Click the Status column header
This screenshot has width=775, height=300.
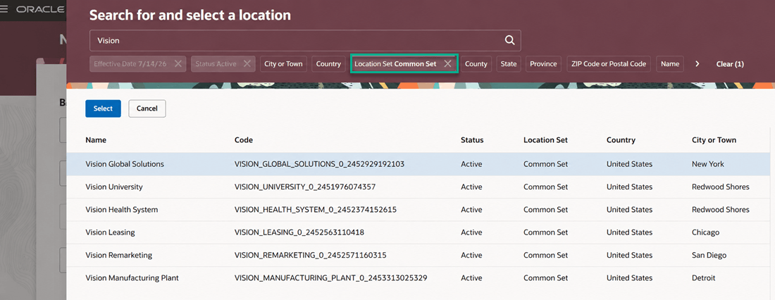[472, 140]
